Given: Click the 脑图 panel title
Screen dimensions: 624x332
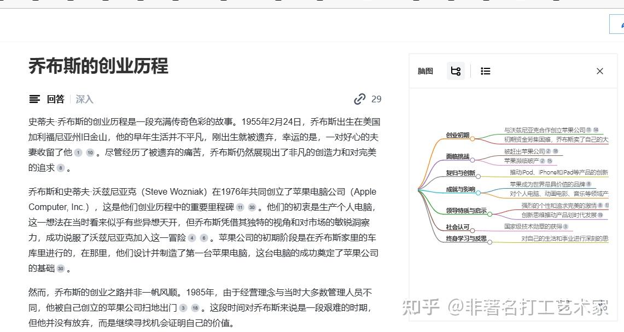Looking at the screenshot, I should click(x=425, y=71).
